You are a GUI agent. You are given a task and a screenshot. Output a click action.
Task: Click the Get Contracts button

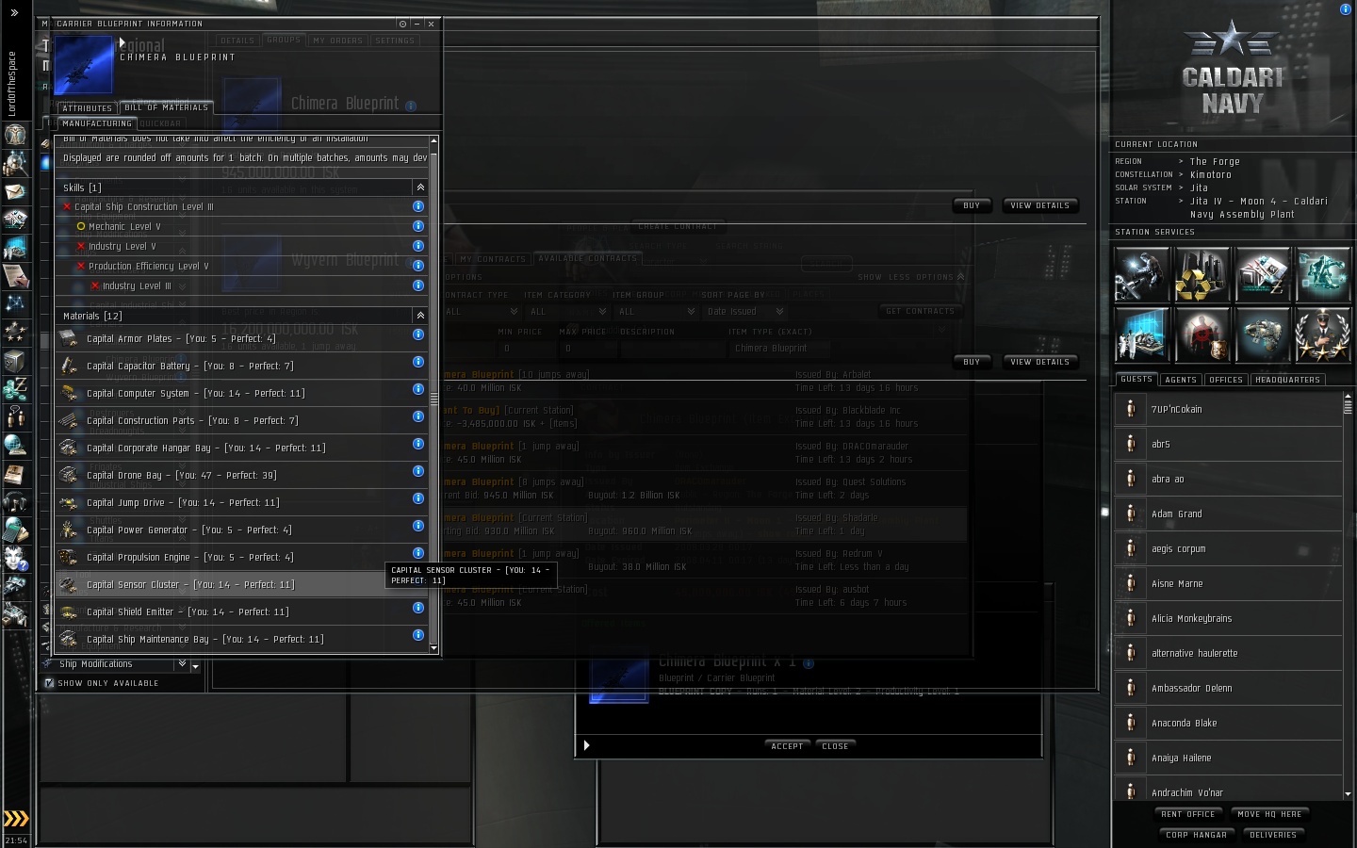point(921,311)
